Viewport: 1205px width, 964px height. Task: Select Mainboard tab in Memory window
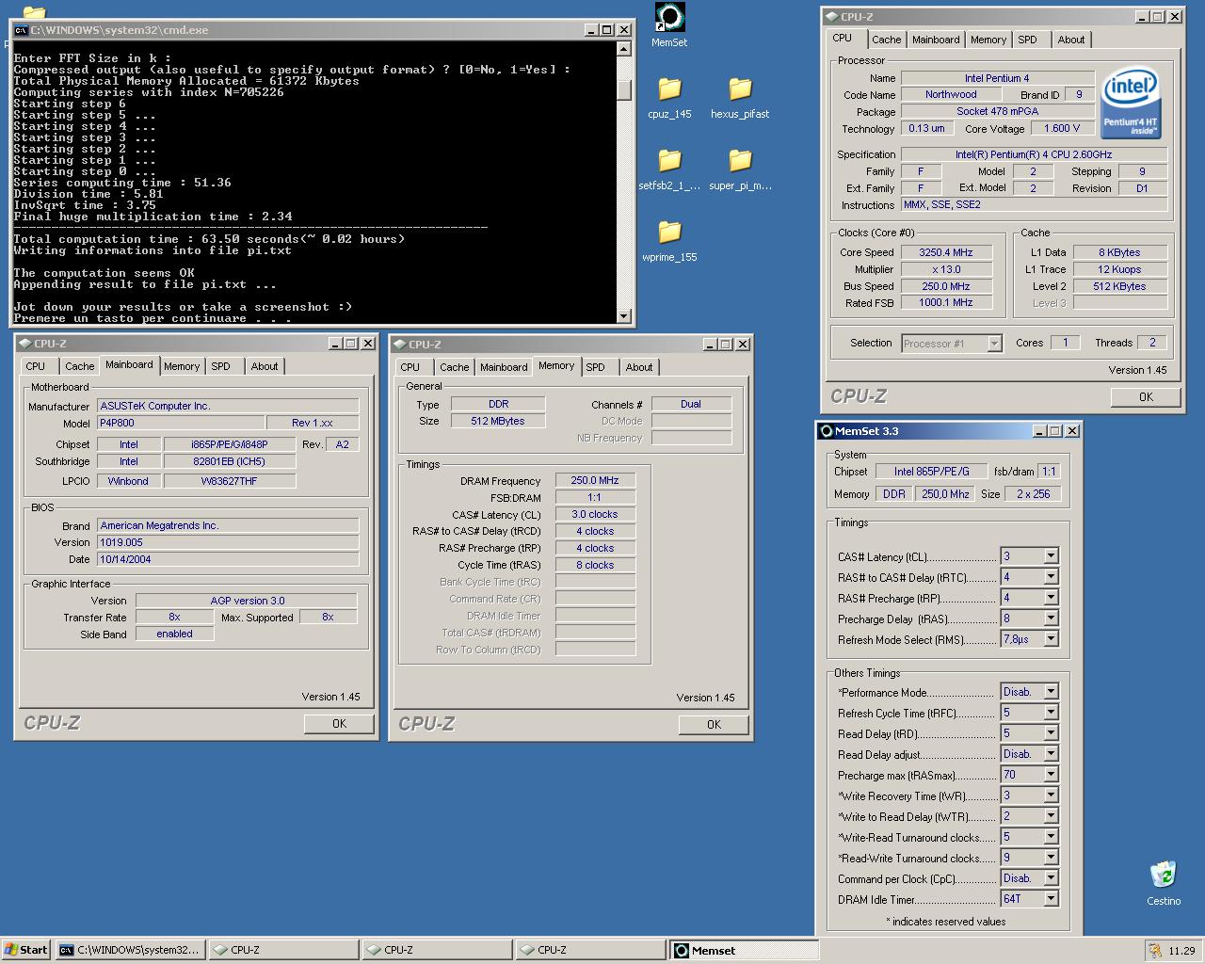(x=504, y=367)
